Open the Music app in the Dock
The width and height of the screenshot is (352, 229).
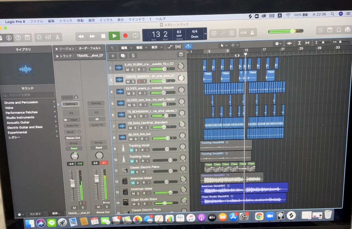click(191, 218)
